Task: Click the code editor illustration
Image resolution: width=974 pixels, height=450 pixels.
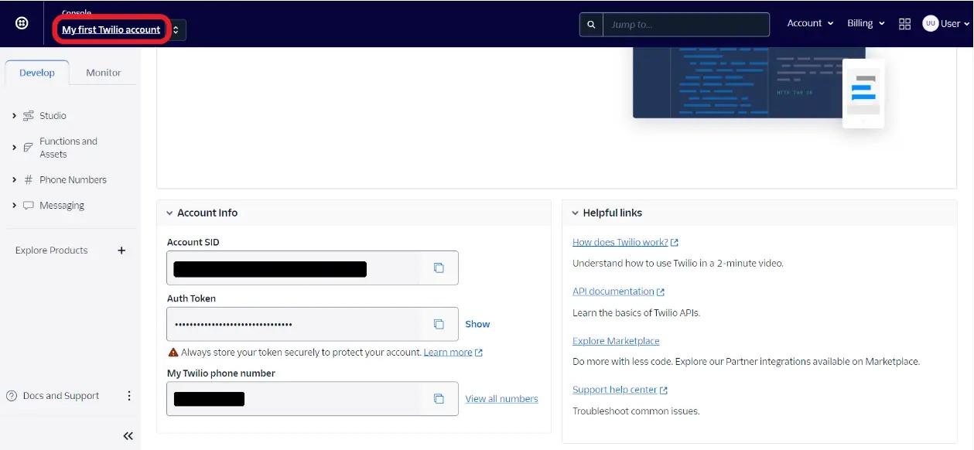Action: click(x=758, y=86)
